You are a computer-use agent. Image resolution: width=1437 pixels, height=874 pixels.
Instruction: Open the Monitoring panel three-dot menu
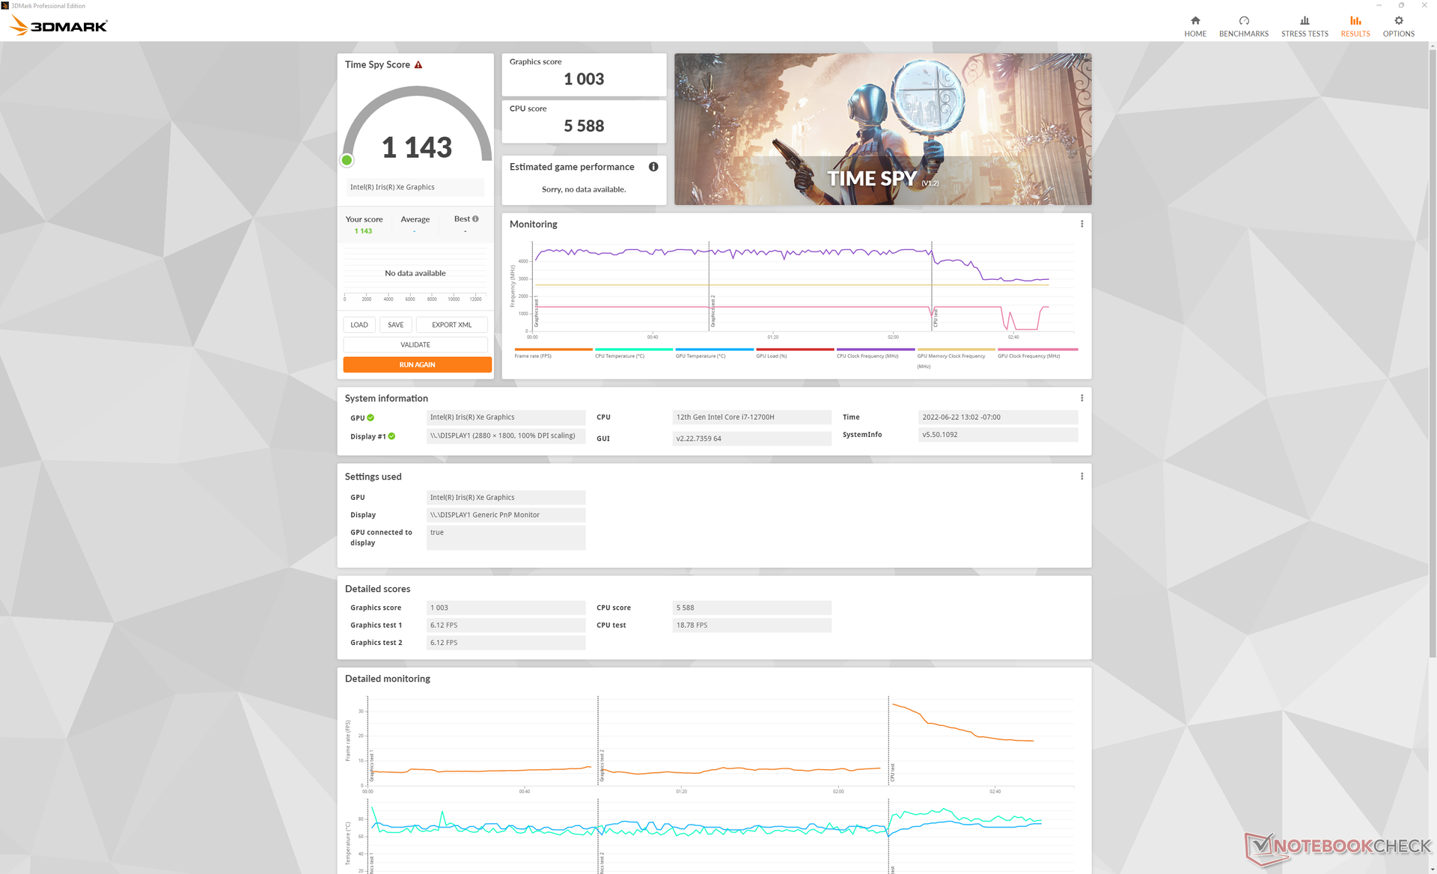[1081, 224]
